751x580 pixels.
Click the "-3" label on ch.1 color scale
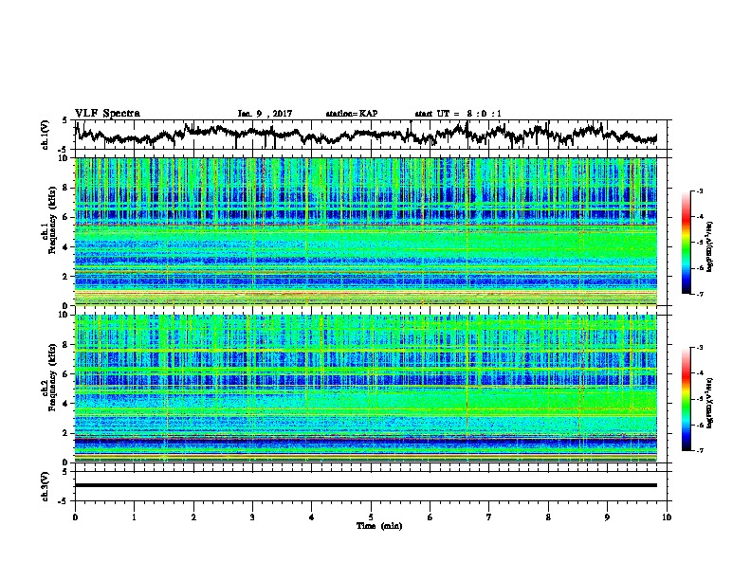(700, 191)
